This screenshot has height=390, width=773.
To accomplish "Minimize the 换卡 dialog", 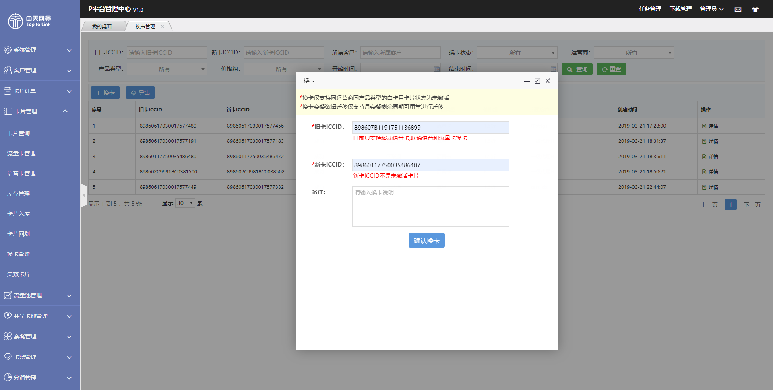I will click(527, 81).
